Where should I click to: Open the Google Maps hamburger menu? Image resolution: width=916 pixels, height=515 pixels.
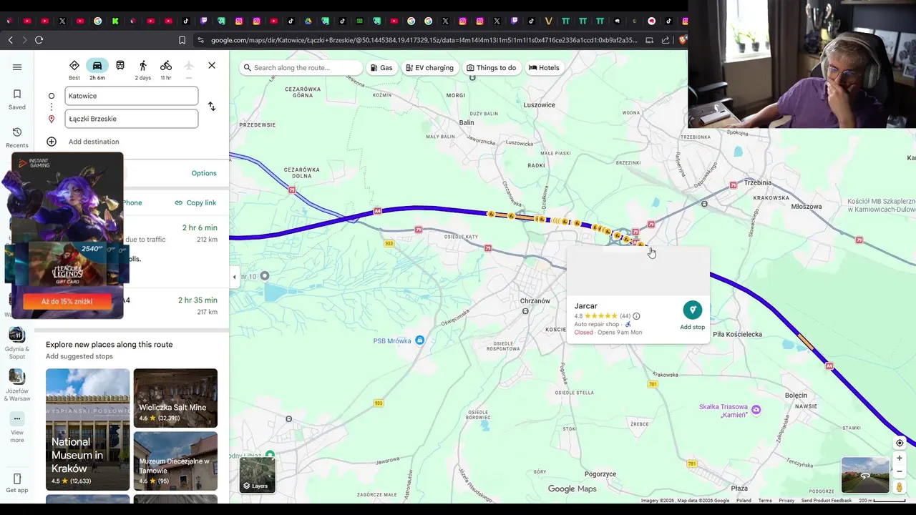(x=17, y=67)
